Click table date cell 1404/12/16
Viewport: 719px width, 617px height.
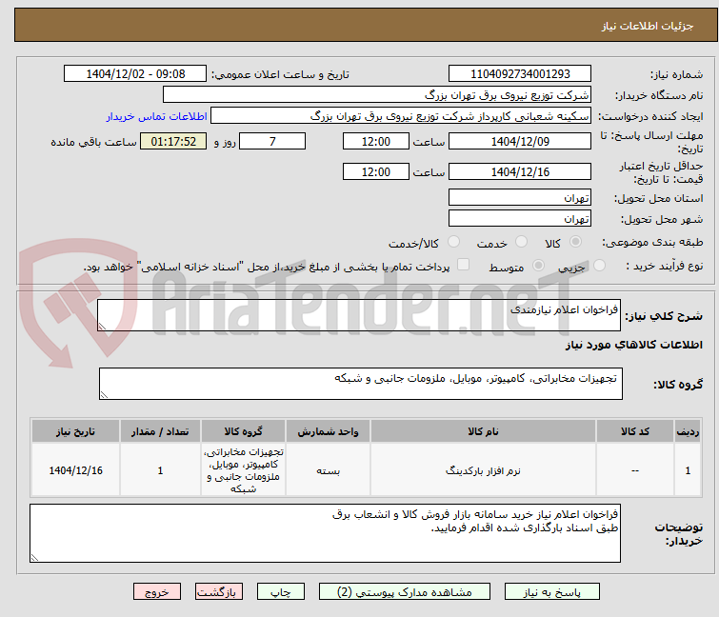(75, 470)
